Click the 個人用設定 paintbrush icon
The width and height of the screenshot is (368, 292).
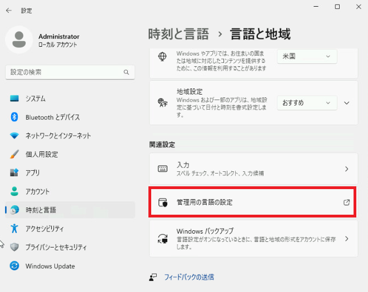click(14, 154)
